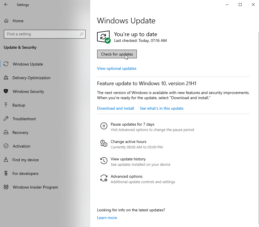Select the Delivery Optimization icon

[6, 78]
